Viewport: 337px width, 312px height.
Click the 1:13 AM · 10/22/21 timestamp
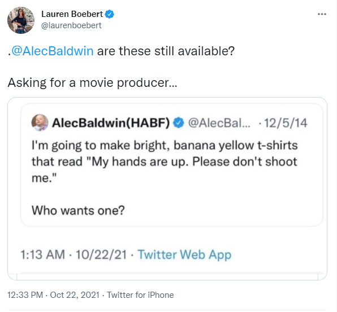tap(74, 254)
